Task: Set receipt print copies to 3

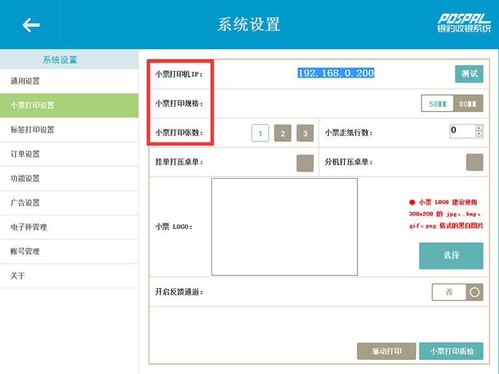Action: point(305,133)
